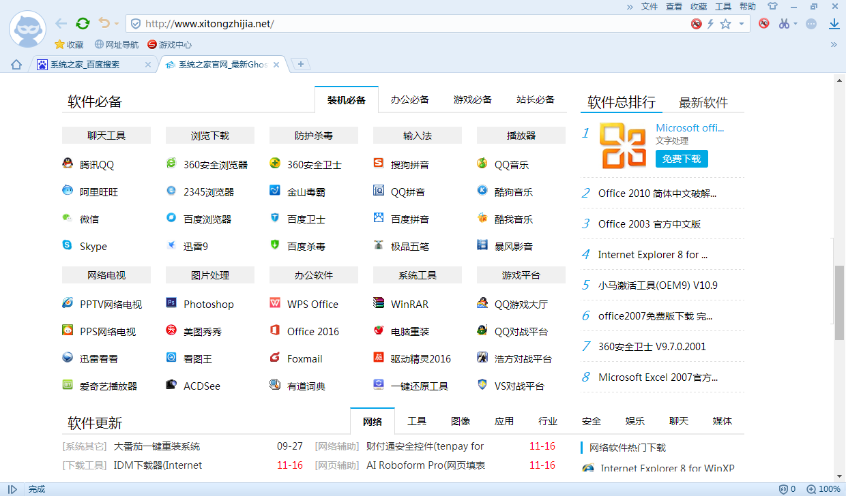Viewport: 846px width, 496px height.
Task: Click the star bookmark icon in address bar
Action: point(725,24)
